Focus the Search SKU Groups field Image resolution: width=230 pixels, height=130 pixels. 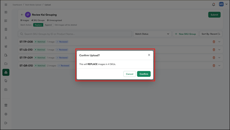pyautogui.click(x=75, y=34)
